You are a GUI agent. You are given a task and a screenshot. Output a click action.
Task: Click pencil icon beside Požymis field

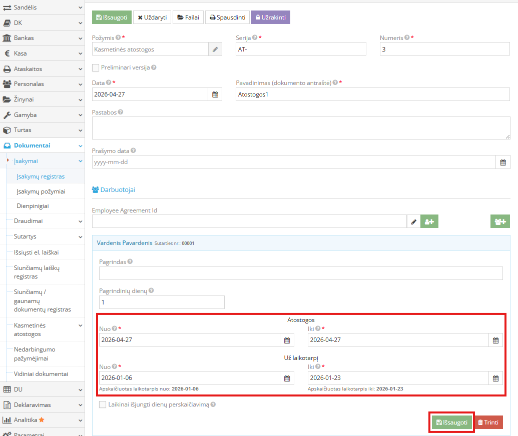[215, 49]
